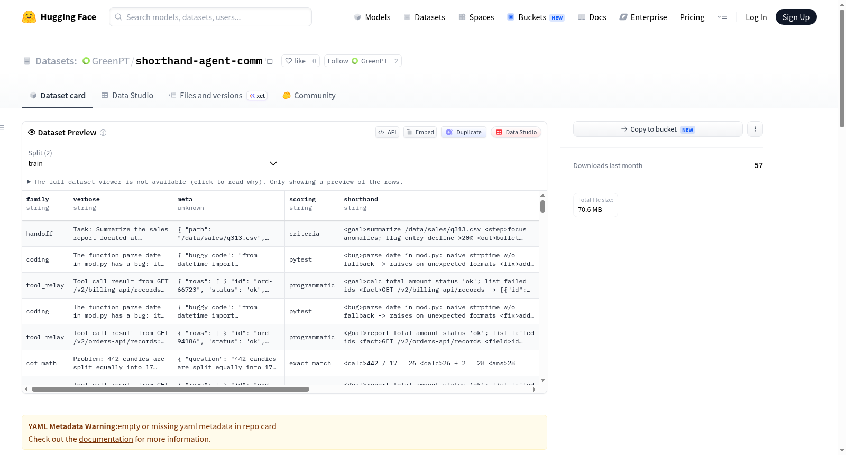This screenshot has height=455, width=846.
Task: Open Docs in navigation
Action: (592, 17)
